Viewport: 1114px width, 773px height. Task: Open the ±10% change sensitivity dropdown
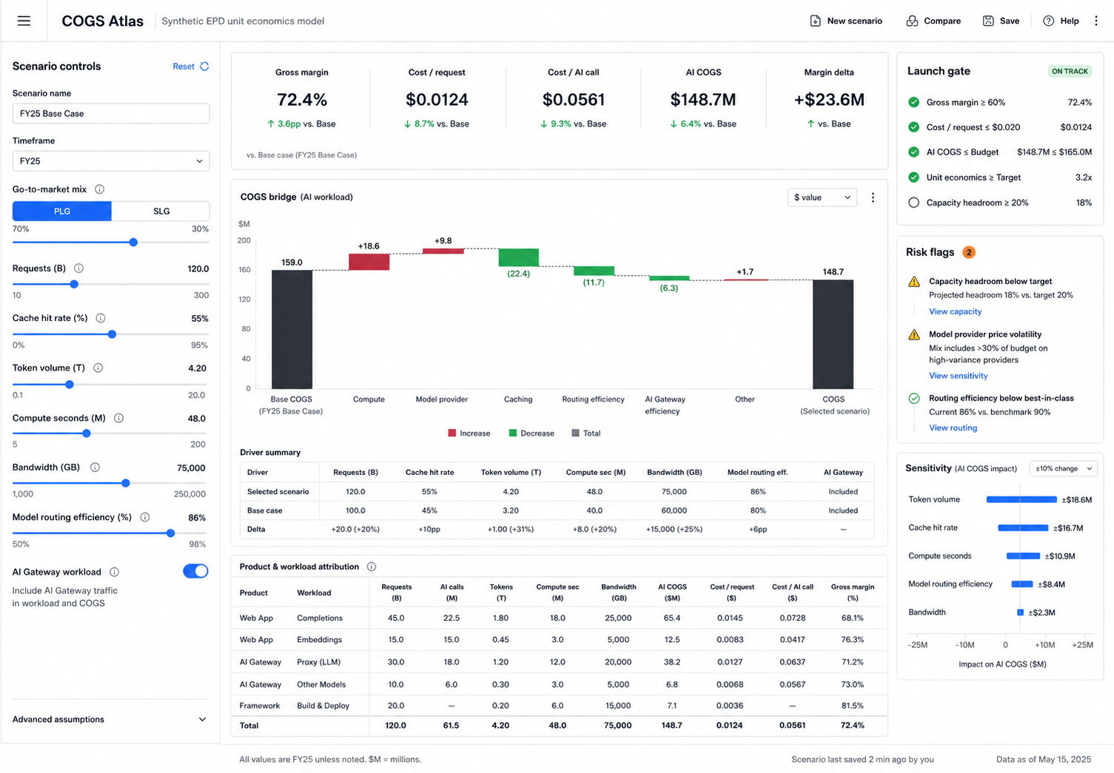(x=1064, y=468)
